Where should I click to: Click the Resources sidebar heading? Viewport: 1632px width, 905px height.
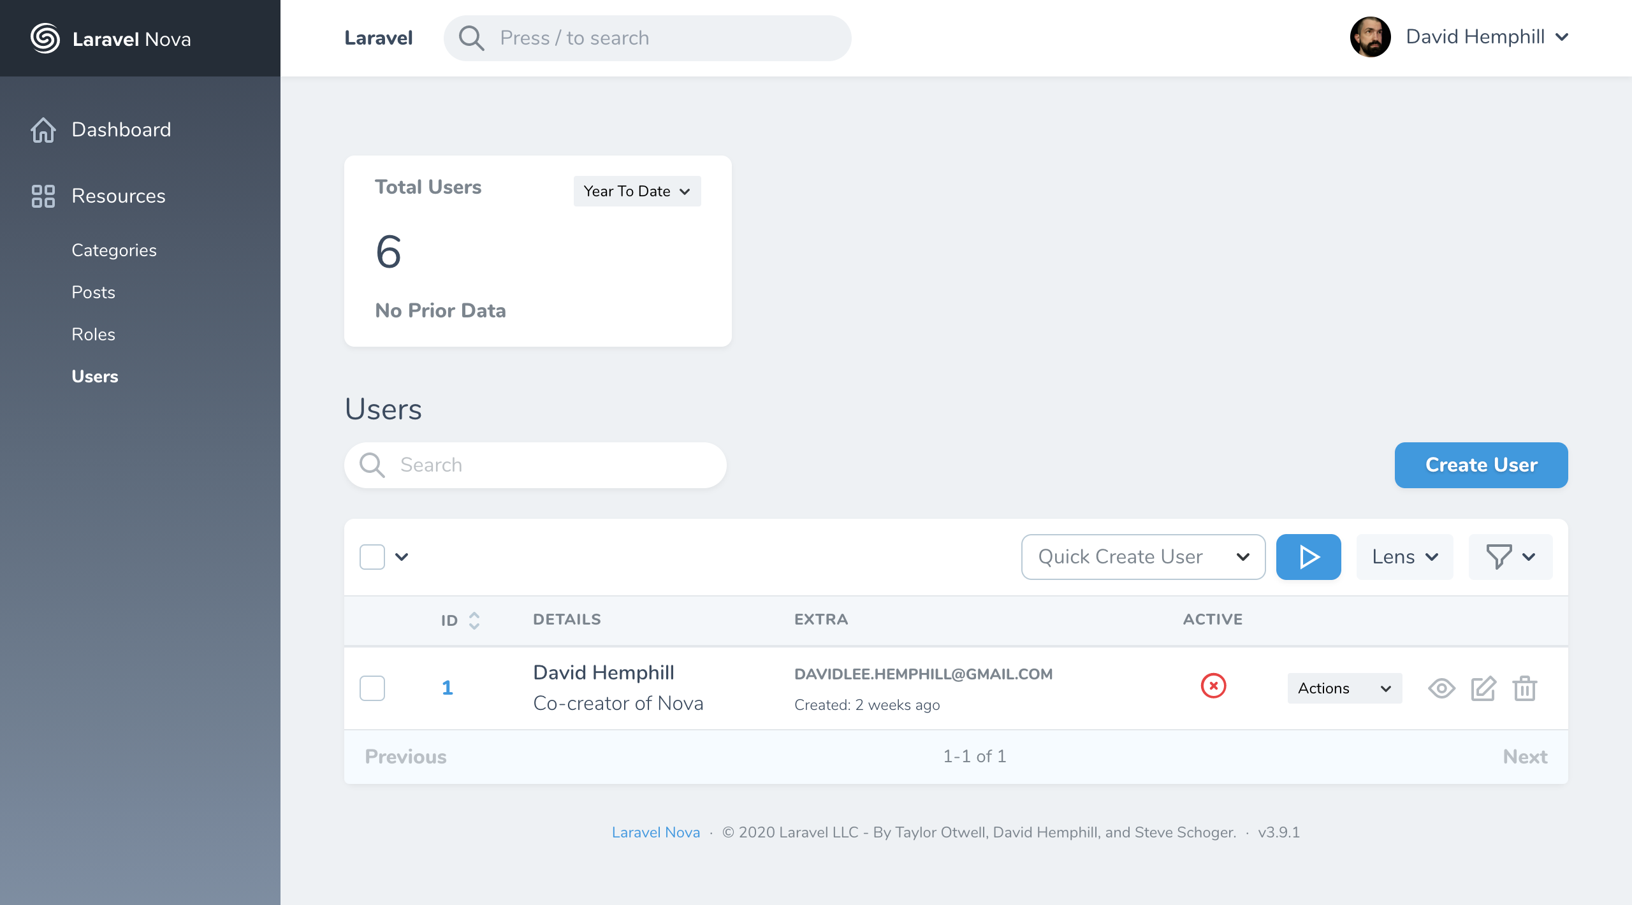coord(119,196)
